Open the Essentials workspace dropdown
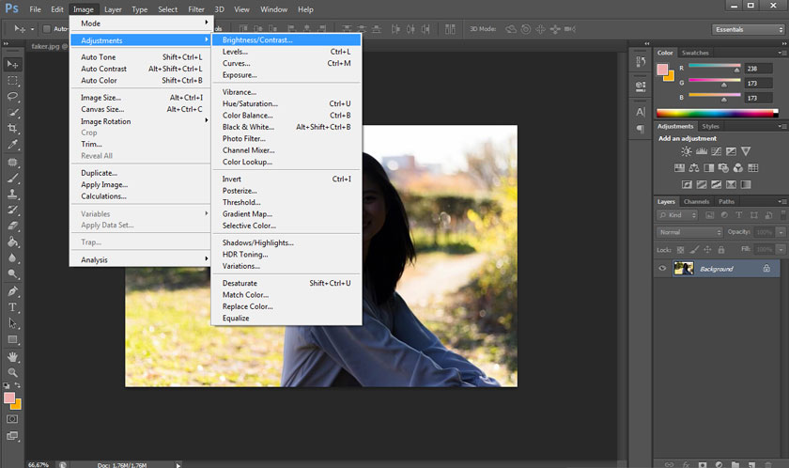 pyautogui.click(x=748, y=29)
